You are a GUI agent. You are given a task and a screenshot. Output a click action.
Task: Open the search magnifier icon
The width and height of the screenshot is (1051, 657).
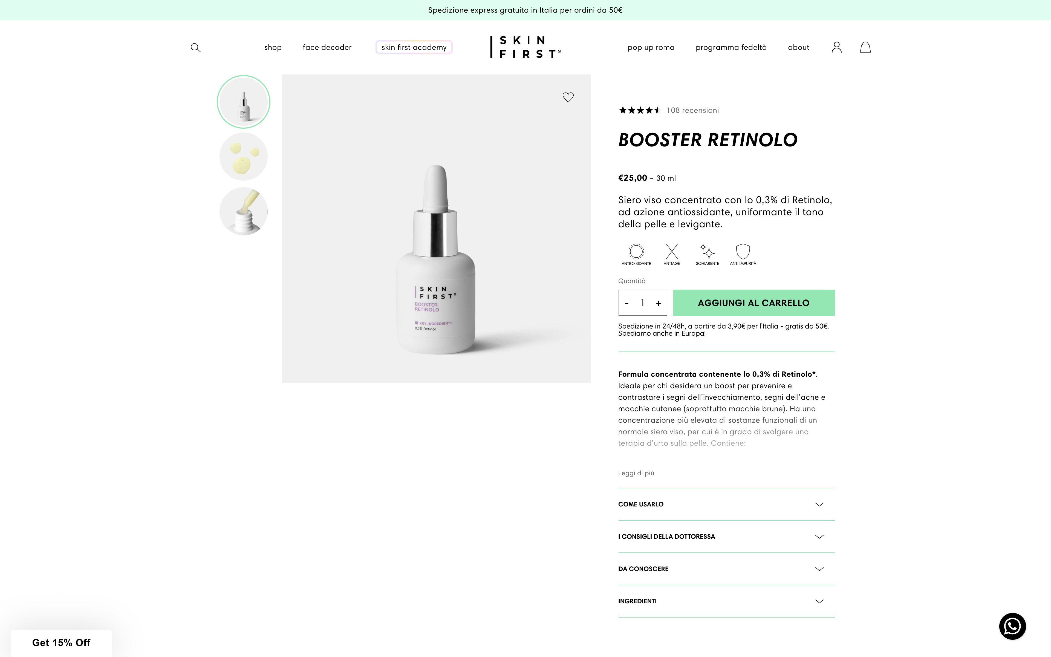point(195,47)
